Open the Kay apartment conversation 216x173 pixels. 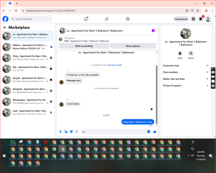coord(27,69)
